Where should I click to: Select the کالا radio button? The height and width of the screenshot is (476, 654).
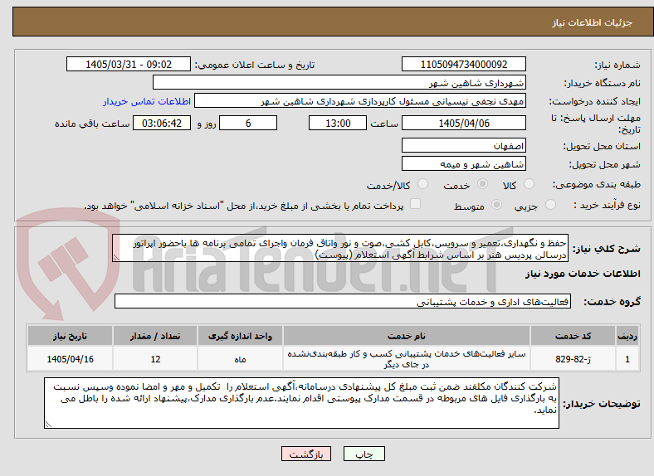[x=529, y=184]
